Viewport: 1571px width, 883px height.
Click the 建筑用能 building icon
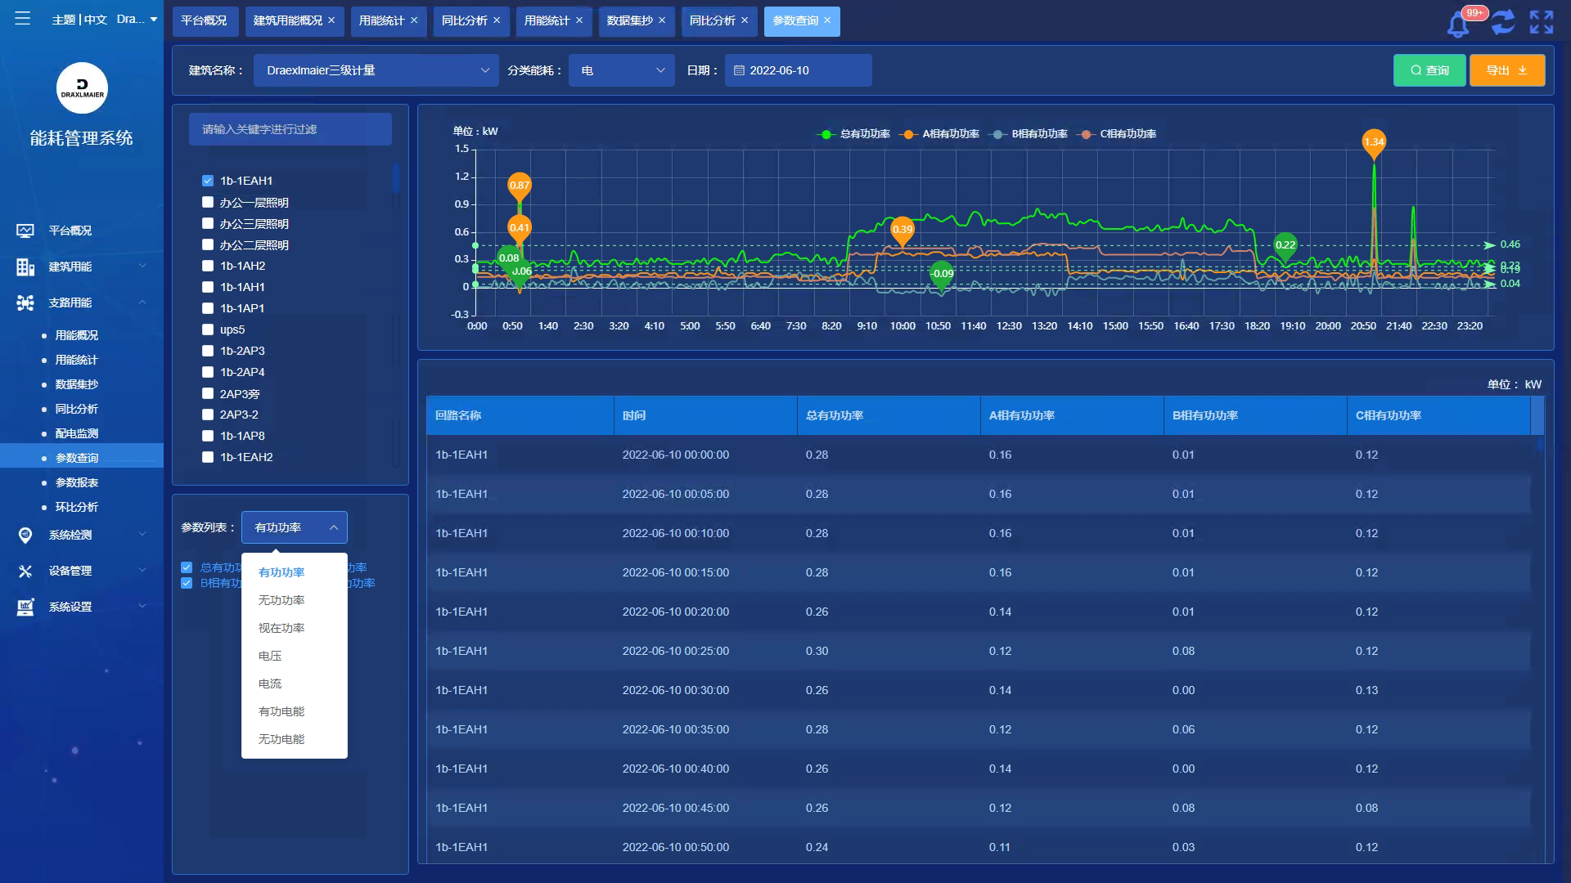(25, 267)
